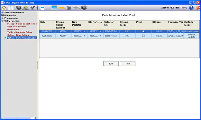201x120 pixels.
Task: Click the Utility Functions tools sidebar icon
Action: [x=2, y=21]
